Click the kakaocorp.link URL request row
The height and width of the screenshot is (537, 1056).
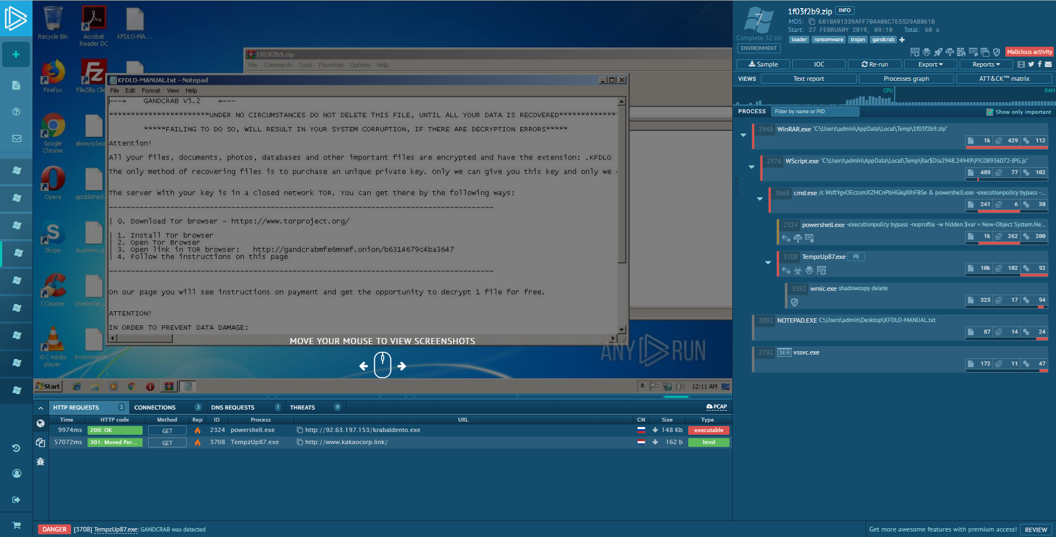click(x=389, y=442)
